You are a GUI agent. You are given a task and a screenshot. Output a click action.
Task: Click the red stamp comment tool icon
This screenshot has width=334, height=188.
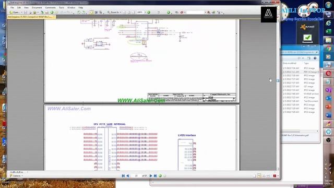tap(182, 13)
